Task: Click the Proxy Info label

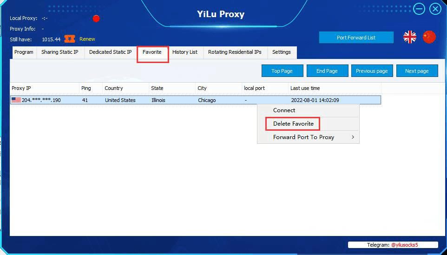Action: [x=23, y=29]
